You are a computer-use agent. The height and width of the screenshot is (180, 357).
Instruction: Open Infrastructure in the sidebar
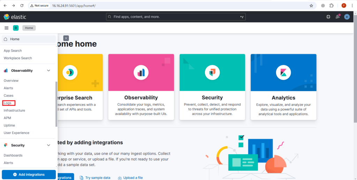(14, 111)
